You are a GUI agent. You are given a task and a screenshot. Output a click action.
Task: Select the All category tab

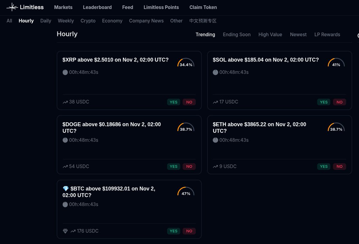coord(9,21)
